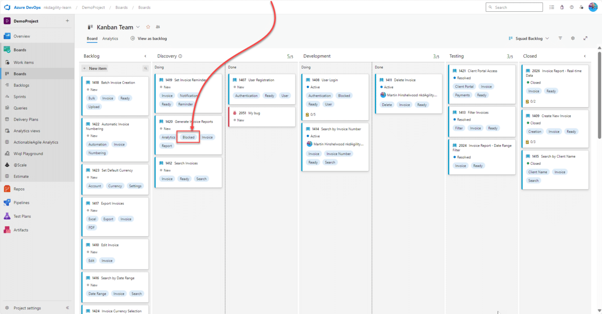Switch to Analytics tab

111,38
